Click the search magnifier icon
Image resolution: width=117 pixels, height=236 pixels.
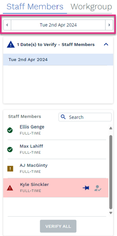[x=64, y=117]
